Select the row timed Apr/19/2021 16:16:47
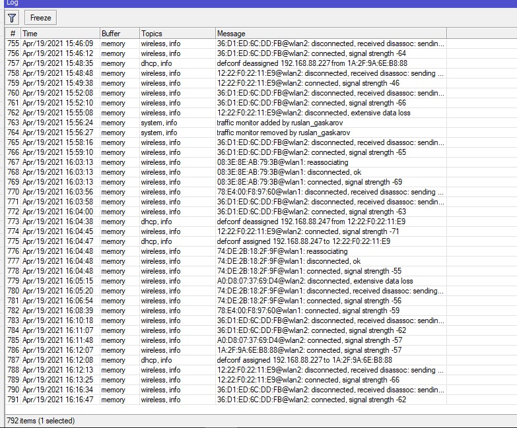 (226, 400)
